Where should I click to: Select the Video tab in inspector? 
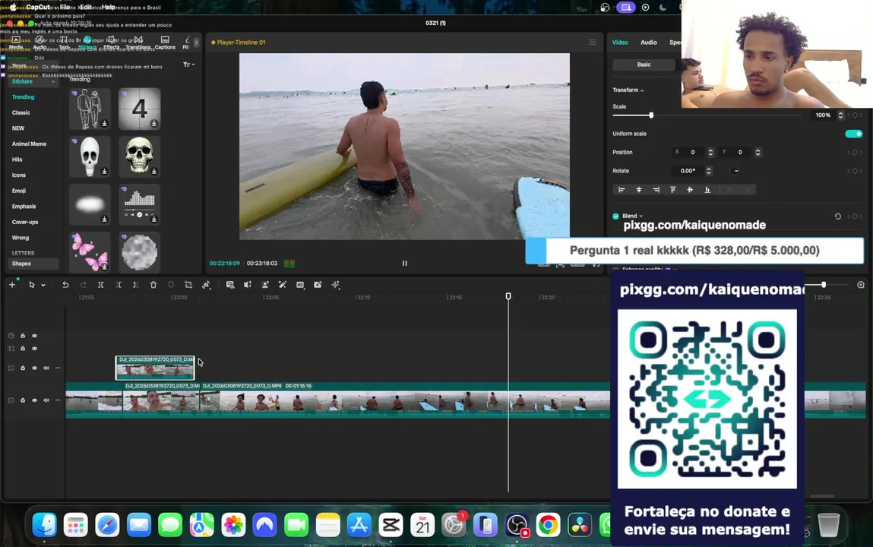coord(620,43)
